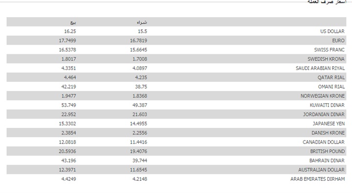
Task: Select OMANI RIAL buying rate 38.75
Action: (141, 87)
